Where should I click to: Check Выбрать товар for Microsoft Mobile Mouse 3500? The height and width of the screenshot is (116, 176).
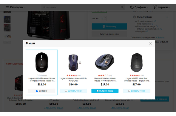tap(98, 91)
